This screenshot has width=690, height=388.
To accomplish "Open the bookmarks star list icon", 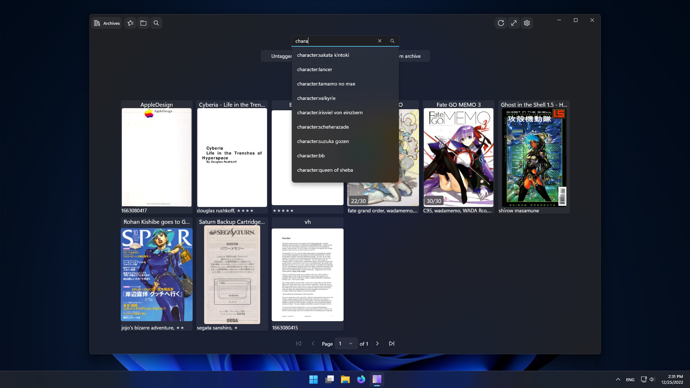I will (x=130, y=23).
